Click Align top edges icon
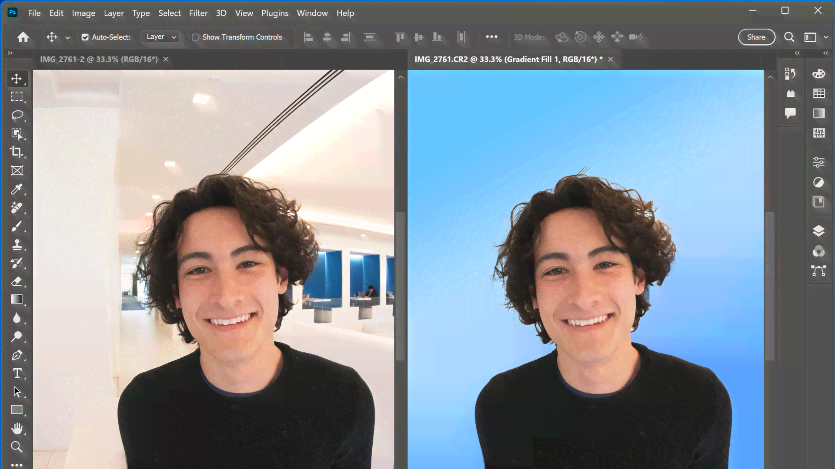This screenshot has height=469, width=835. point(400,37)
